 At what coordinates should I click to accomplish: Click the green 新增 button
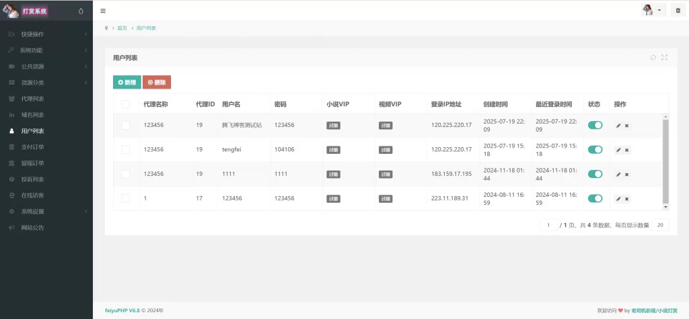click(x=126, y=82)
